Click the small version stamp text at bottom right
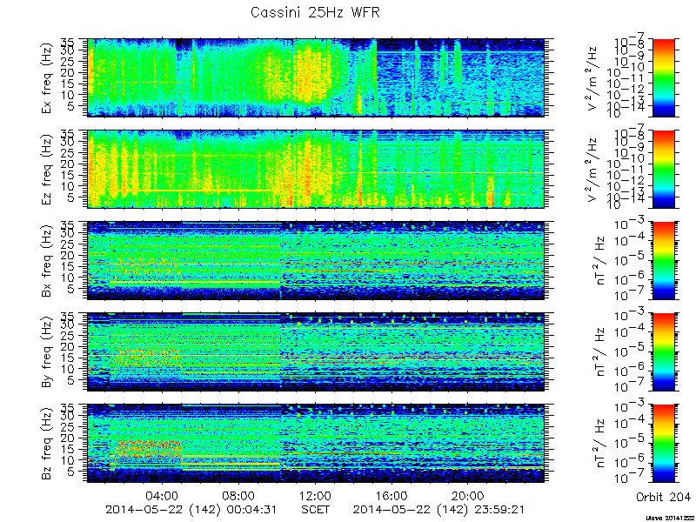This screenshot has width=696, height=522. coord(671,518)
